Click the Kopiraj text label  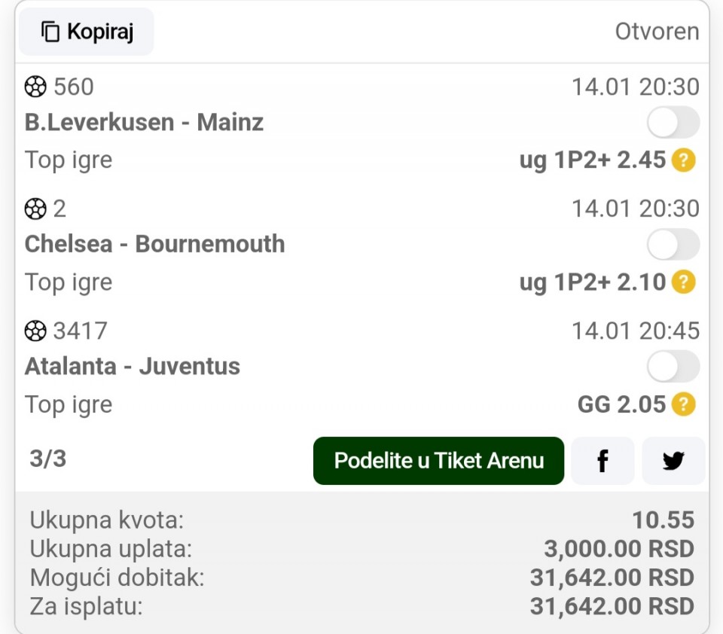click(100, 32)
